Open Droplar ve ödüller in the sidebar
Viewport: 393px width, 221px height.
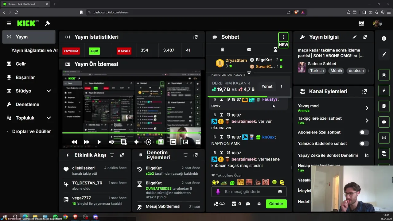(x=29, y=131)
